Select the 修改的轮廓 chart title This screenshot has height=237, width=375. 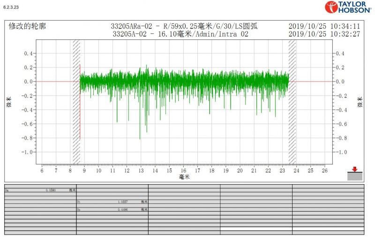point(28,26)
